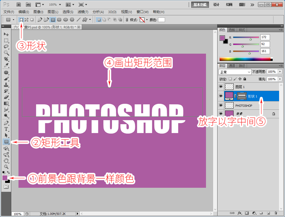Open 滤镜(T) menu
The image size is (285, 217).
(83, 12)
